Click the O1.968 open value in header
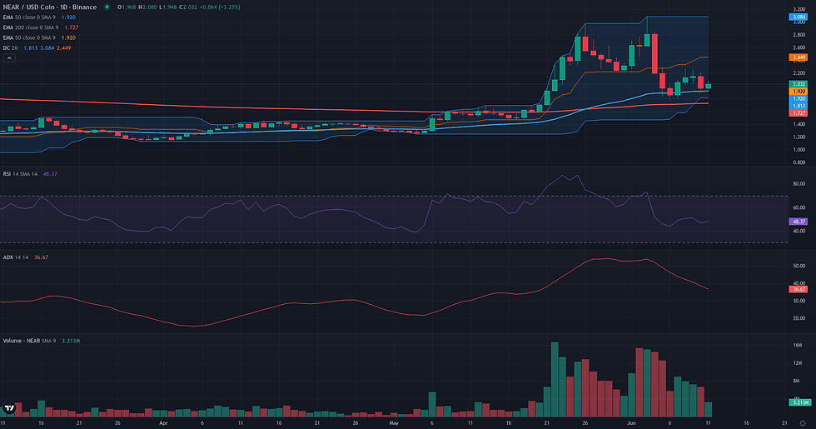The image size is (816, 429). click(x=127, y=7)
